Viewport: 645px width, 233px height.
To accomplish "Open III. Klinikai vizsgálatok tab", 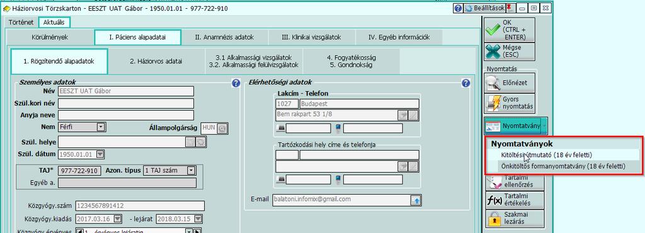I will (311, 37).
